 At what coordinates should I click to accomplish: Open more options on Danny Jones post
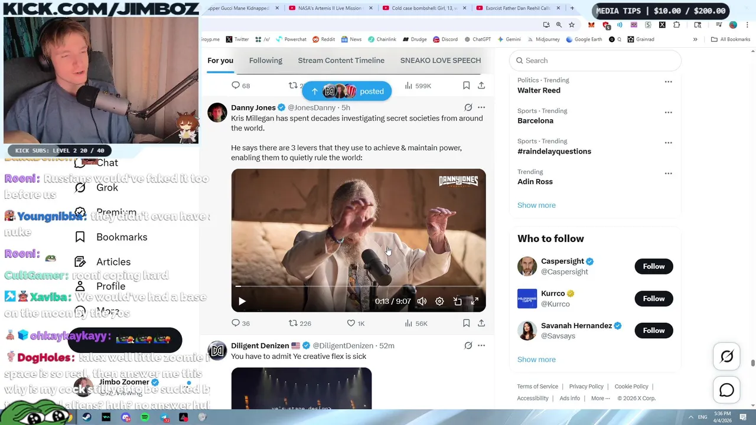click(481, 107)
